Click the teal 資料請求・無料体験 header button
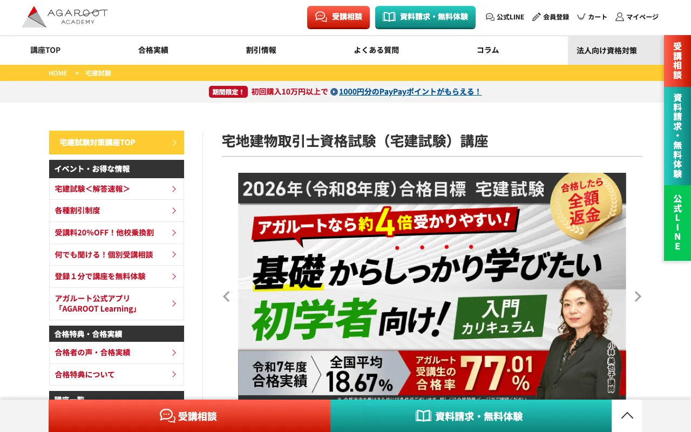This screenshot has height=432, width=691. (425, 17)
